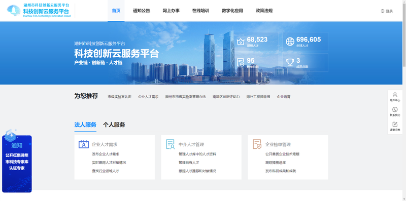
Task: Open the 中介人才管理 card title
Action: click(x=191, y=145)
